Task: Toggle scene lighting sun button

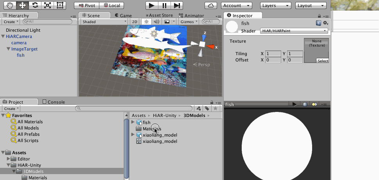Action: 146,22
